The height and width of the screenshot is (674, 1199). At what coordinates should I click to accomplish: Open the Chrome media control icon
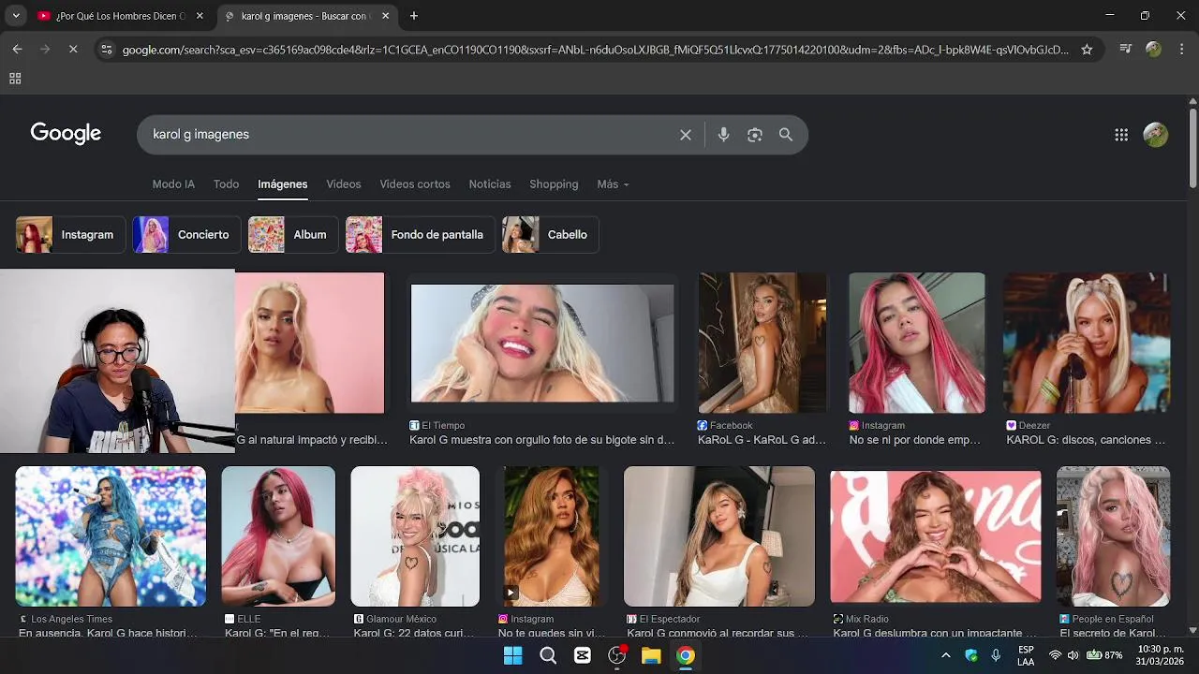pos(1126,50)
